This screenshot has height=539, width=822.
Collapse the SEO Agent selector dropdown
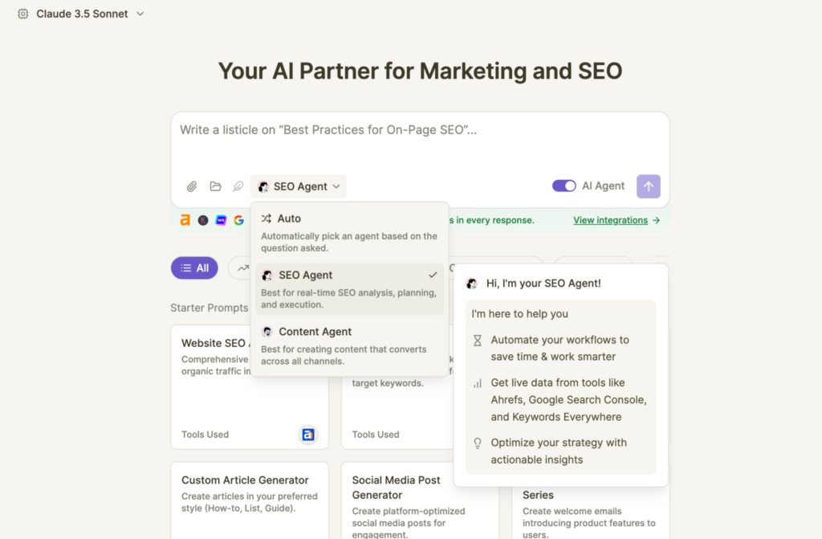[x=299, y=186]
